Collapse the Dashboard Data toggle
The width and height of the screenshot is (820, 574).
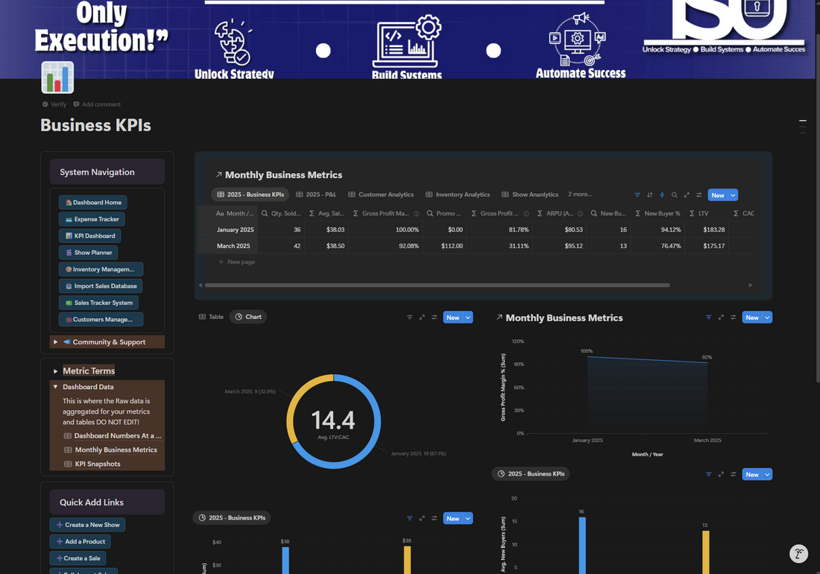pos(55,387)
